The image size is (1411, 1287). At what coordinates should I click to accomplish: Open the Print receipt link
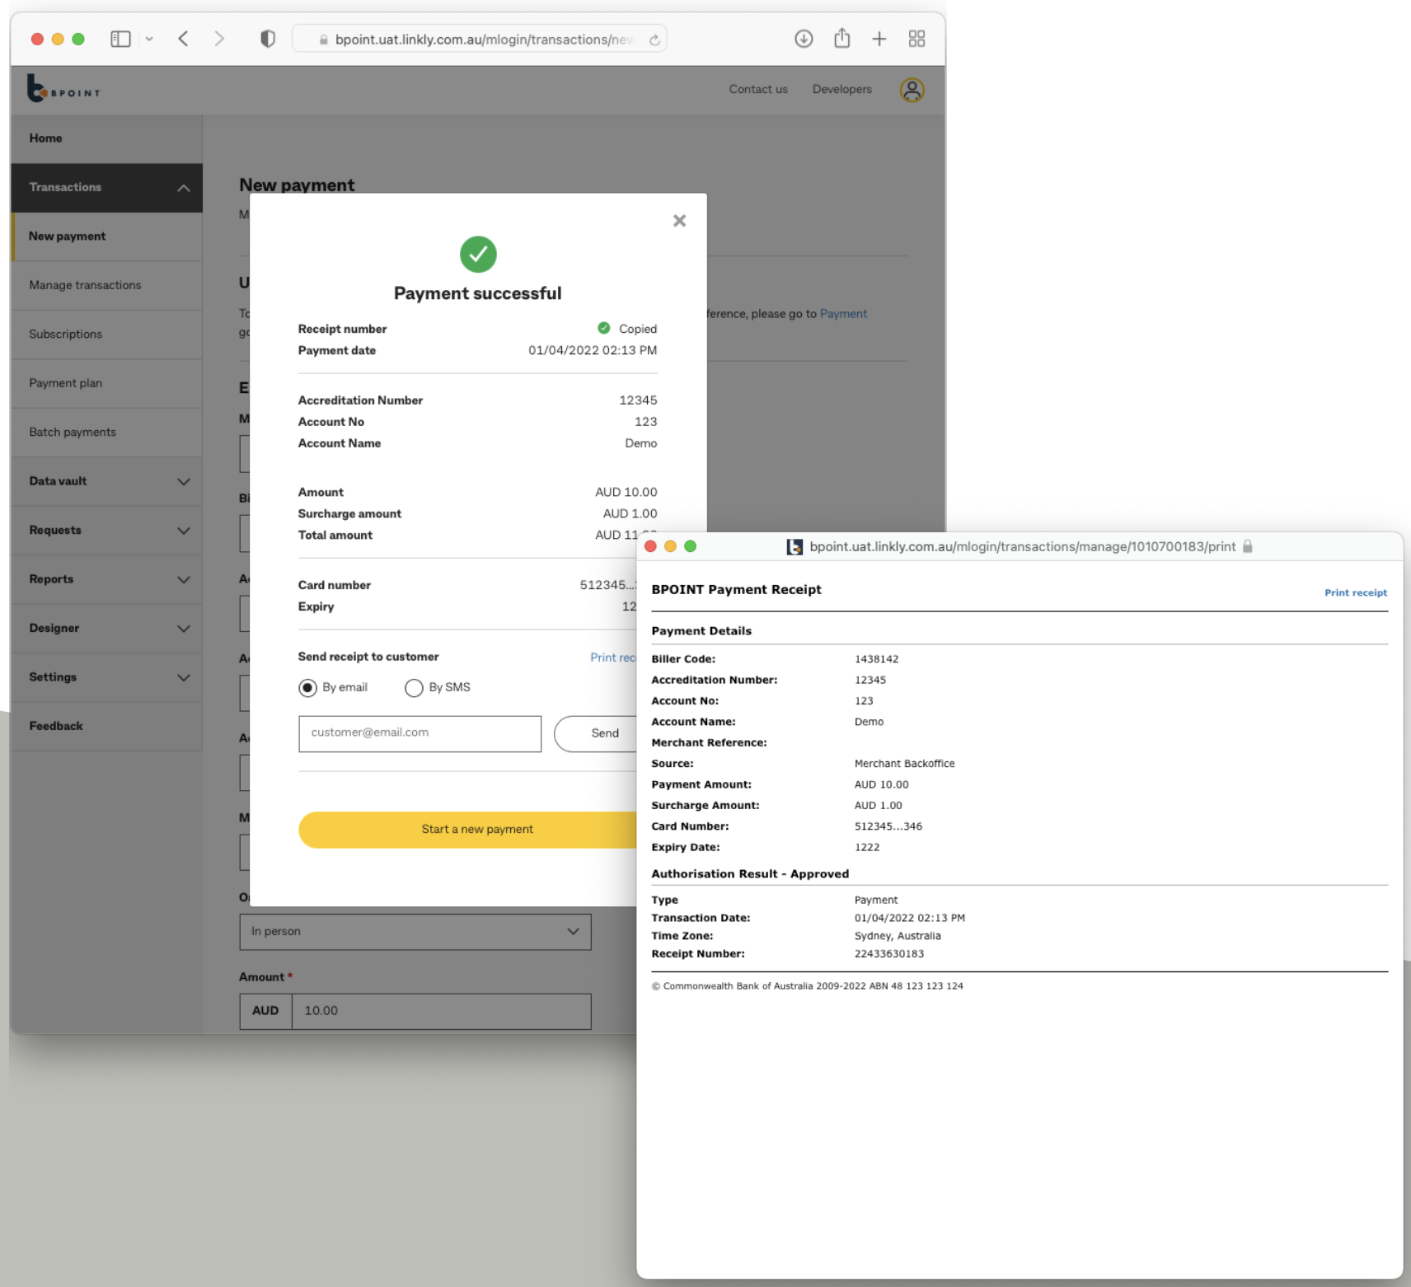(1355, 592)
